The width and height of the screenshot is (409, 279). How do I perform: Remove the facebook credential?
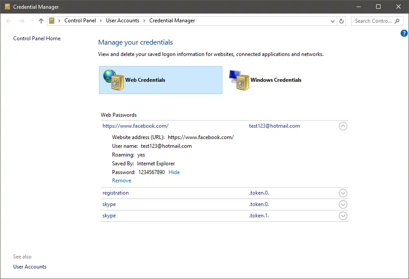pyautogui.click(x=122, y=181)
